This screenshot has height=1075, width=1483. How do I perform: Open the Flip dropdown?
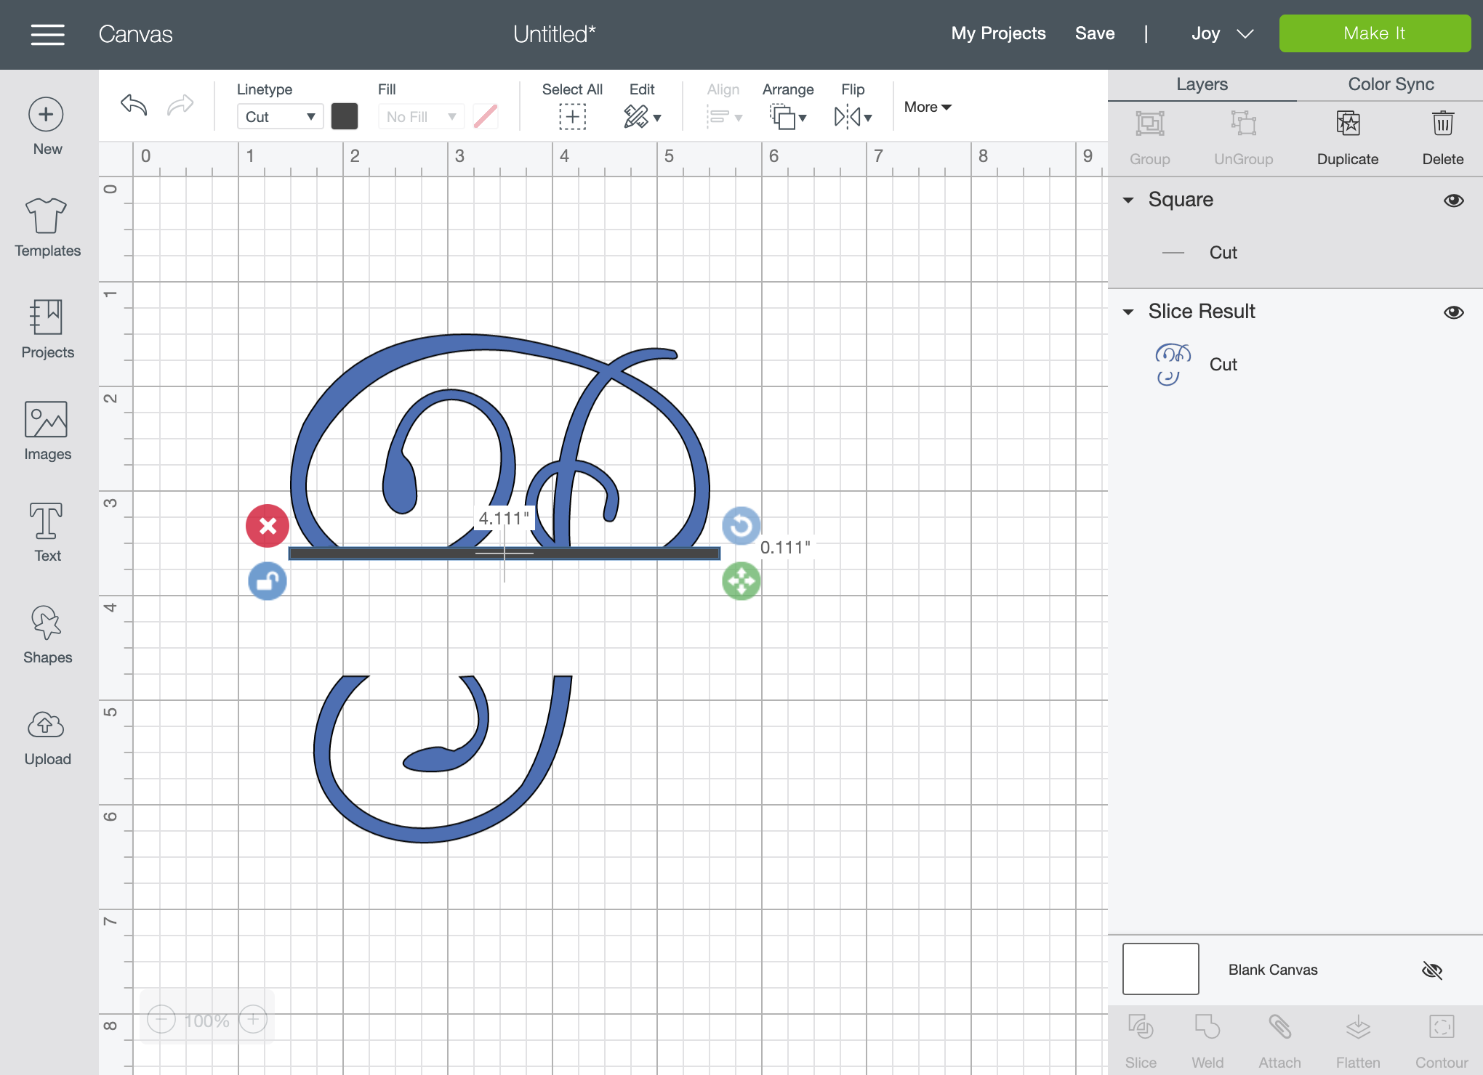click(x=853, y=116)
